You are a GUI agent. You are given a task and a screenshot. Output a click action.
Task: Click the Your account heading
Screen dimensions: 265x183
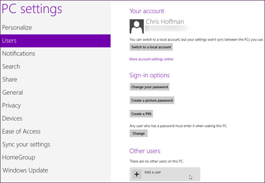(x=147, y=11)
